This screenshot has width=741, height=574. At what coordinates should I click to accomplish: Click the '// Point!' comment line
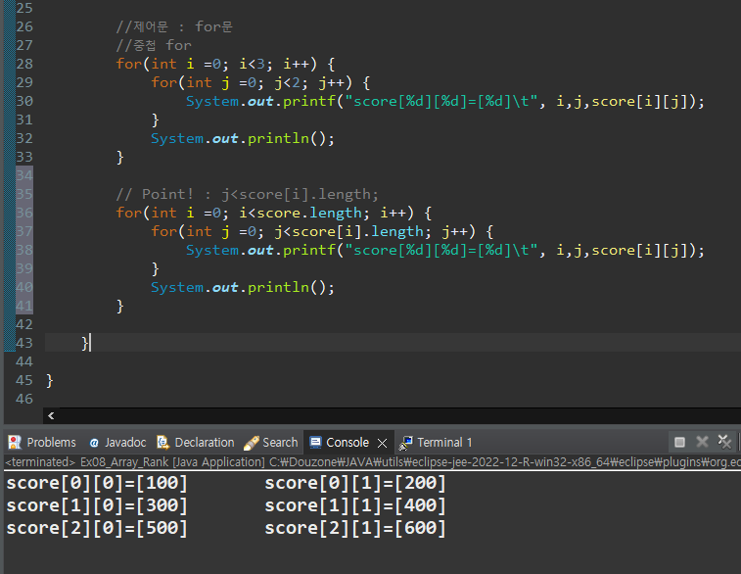(x=247, y=194)
